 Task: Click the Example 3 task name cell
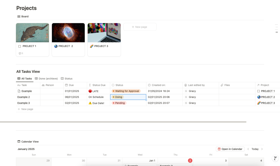28,103
